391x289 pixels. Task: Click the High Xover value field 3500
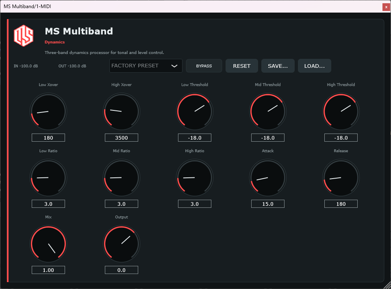click(x=122, y=138)
